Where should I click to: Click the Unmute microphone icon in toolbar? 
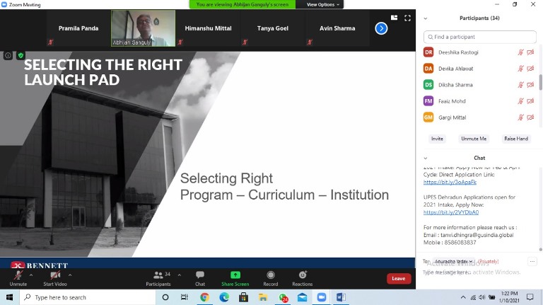[x=18, y=275]
